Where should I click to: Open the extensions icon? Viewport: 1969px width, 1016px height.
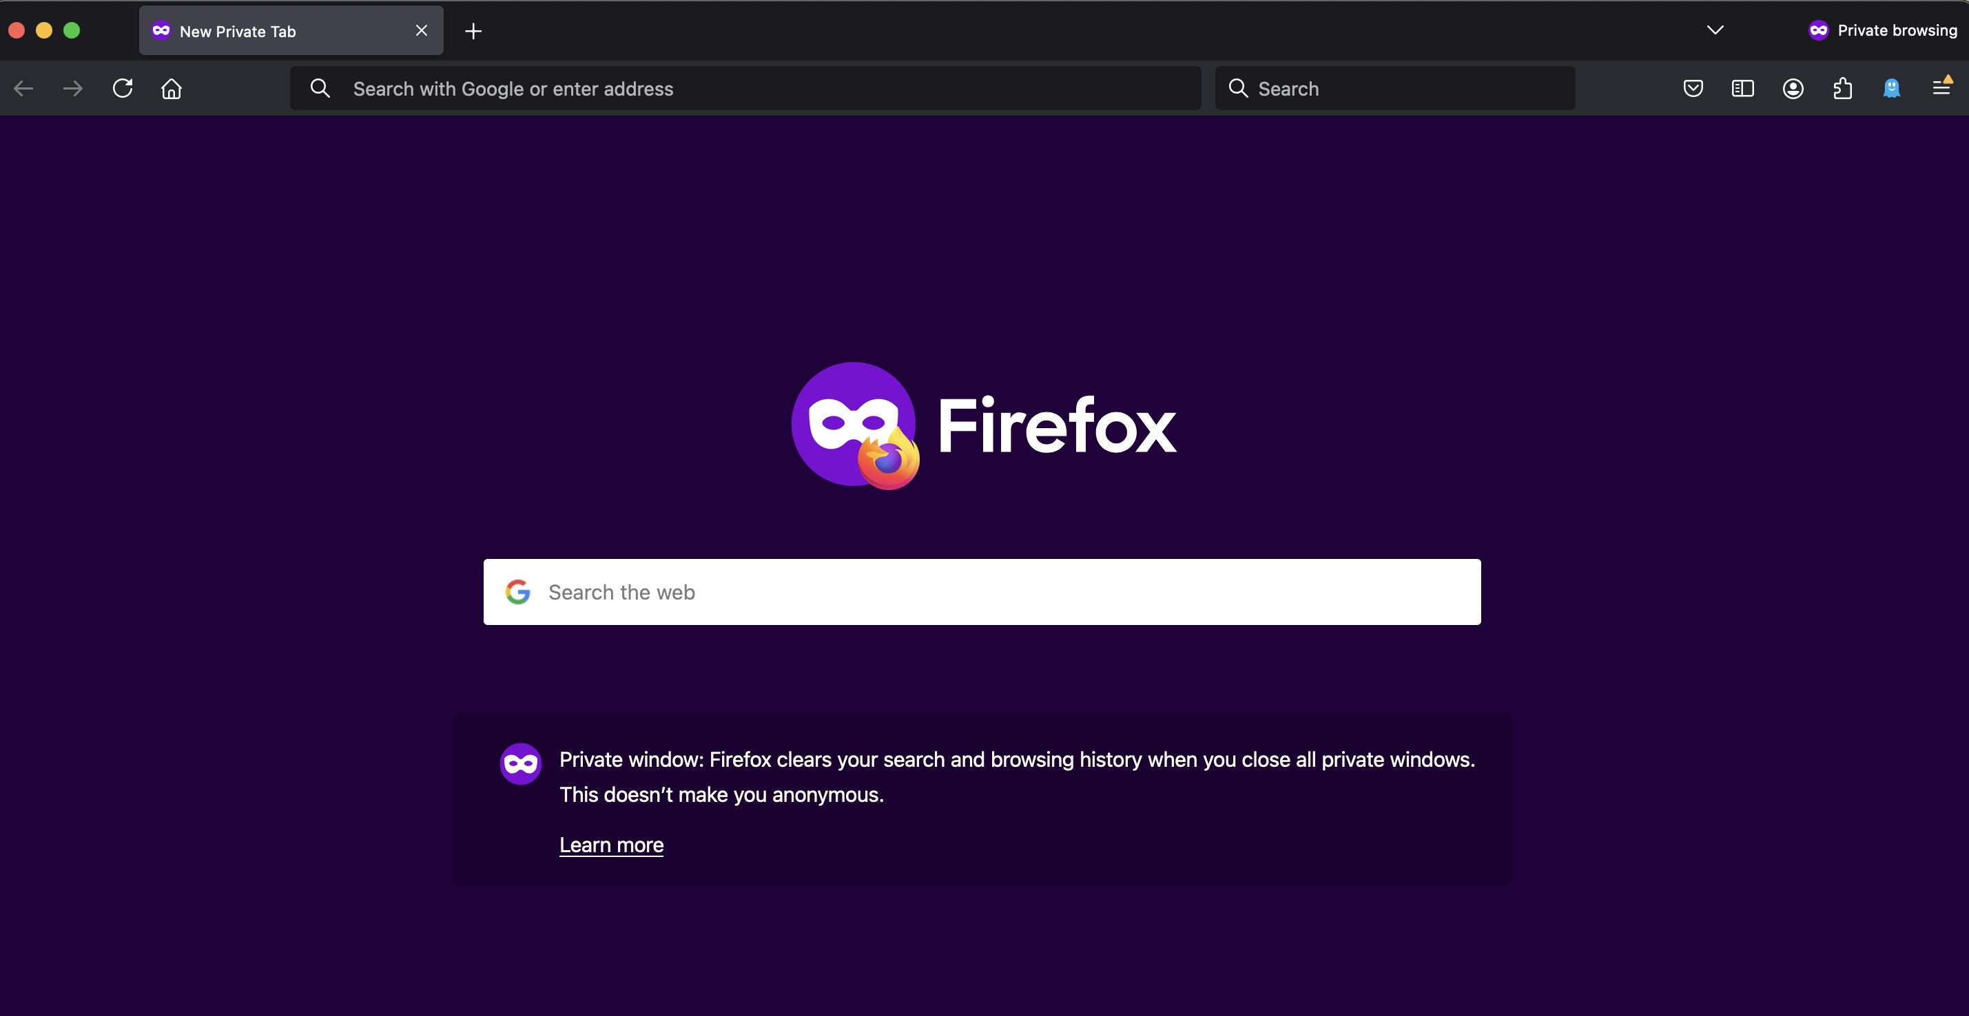point(1843,87)
